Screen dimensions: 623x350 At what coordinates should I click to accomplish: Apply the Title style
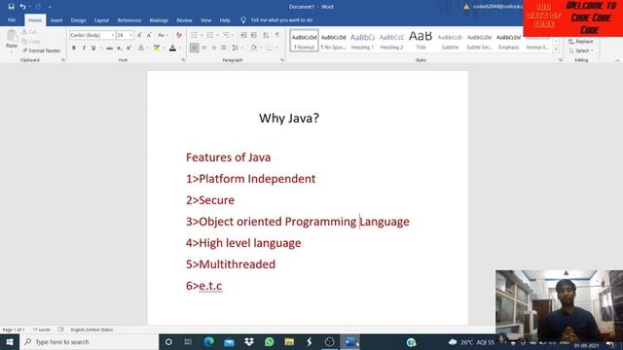click(421, 41)
